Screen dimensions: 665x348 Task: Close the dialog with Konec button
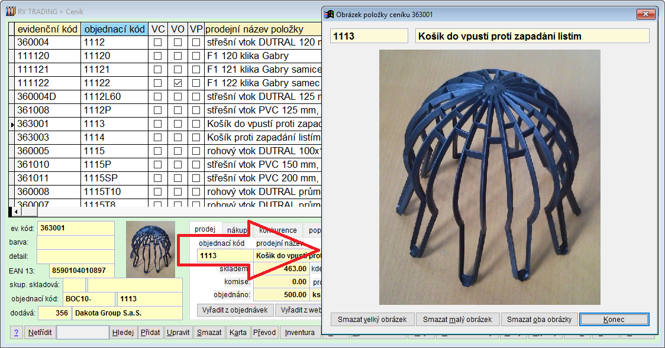pos(614,319)
